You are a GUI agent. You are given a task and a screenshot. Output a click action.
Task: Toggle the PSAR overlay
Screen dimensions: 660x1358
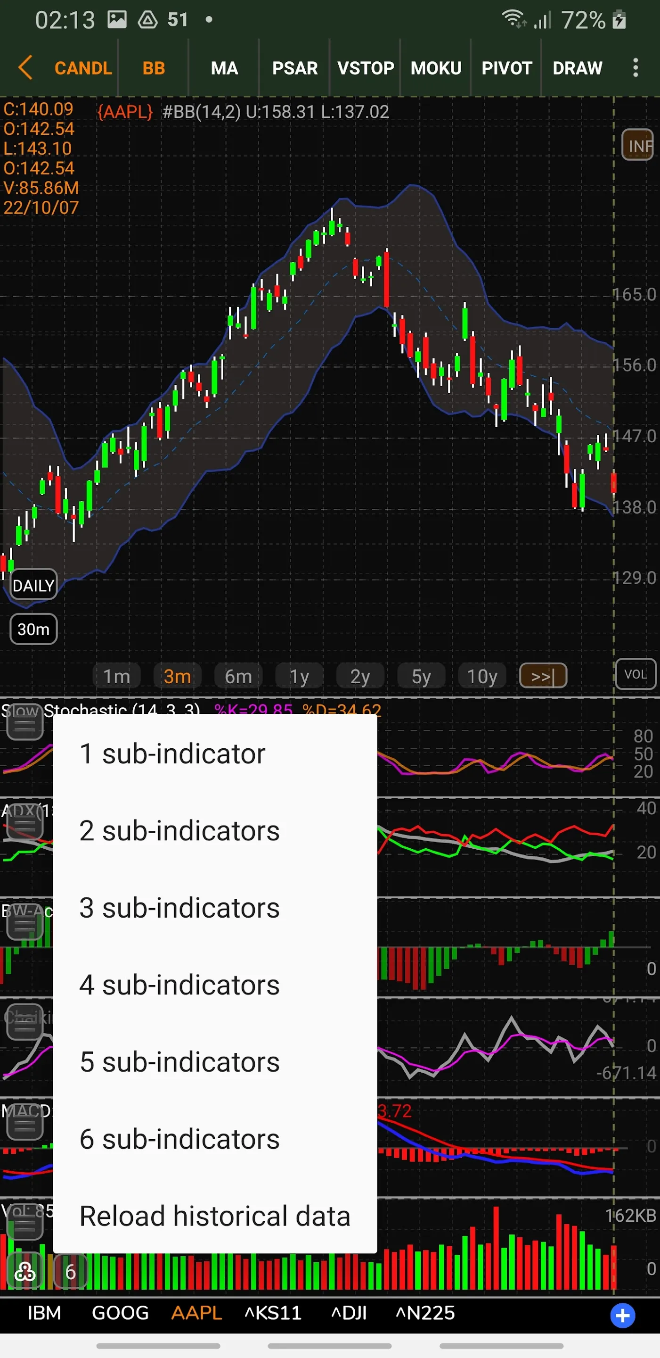295,68
